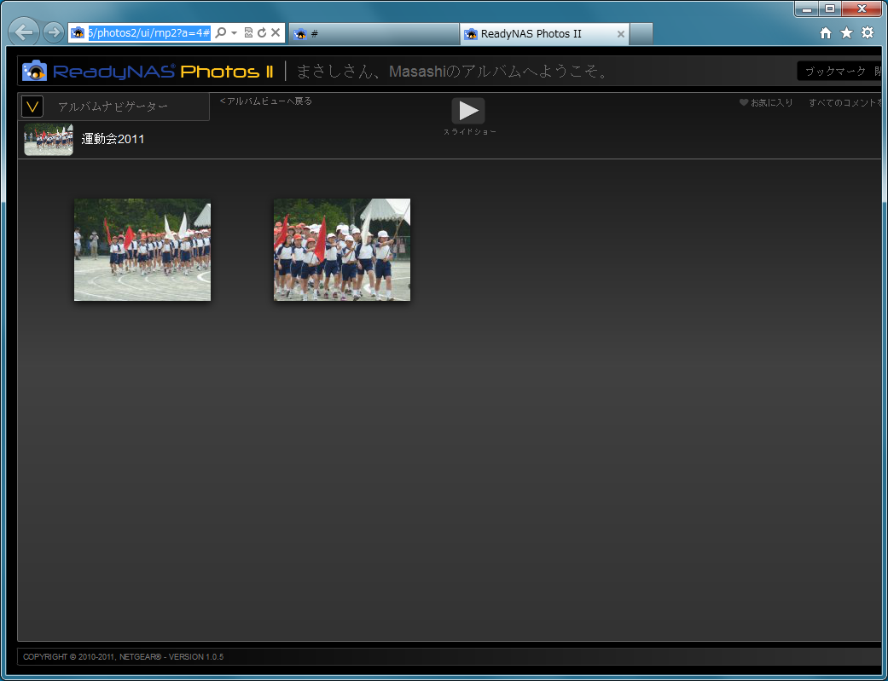
Task: Click the browser Forward arrow button
Action: [53, 33]
